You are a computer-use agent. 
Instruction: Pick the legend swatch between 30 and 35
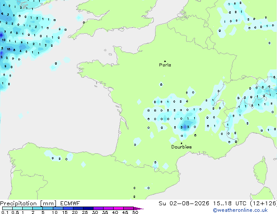point(98,208)
